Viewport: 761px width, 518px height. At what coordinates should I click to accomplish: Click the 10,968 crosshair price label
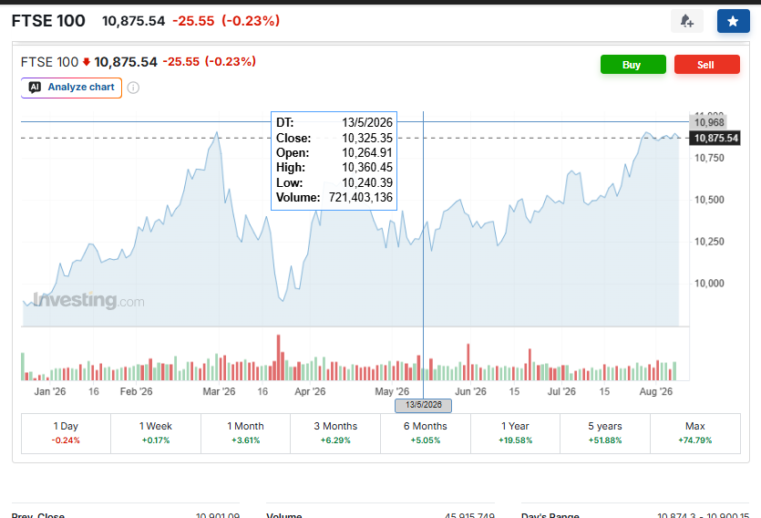tap(708, 122)
